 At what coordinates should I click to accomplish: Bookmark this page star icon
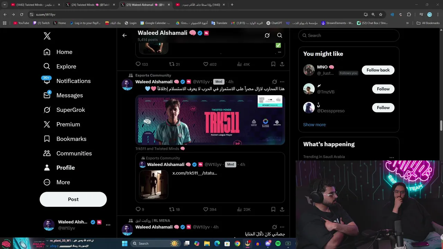click(381, 15)
